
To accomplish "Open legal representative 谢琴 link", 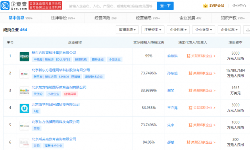I will pos(171,91).
